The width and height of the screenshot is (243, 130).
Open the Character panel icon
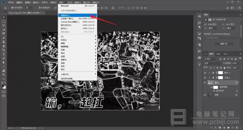pos(200,16)
